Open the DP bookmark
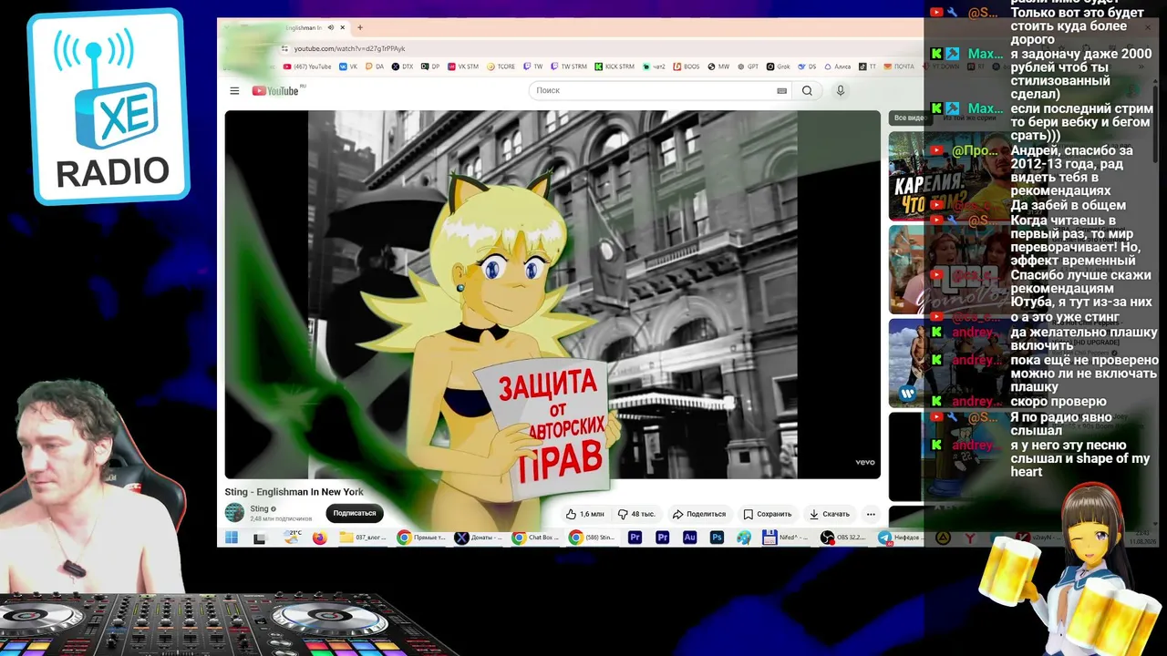This screenshot has width=1167, height=656. point(430,67)
